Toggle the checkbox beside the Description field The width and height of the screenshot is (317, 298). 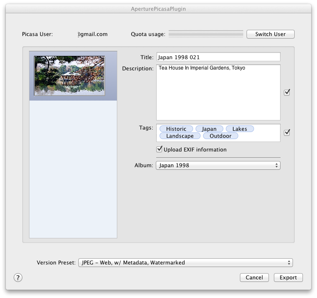(x=287, y=92)
